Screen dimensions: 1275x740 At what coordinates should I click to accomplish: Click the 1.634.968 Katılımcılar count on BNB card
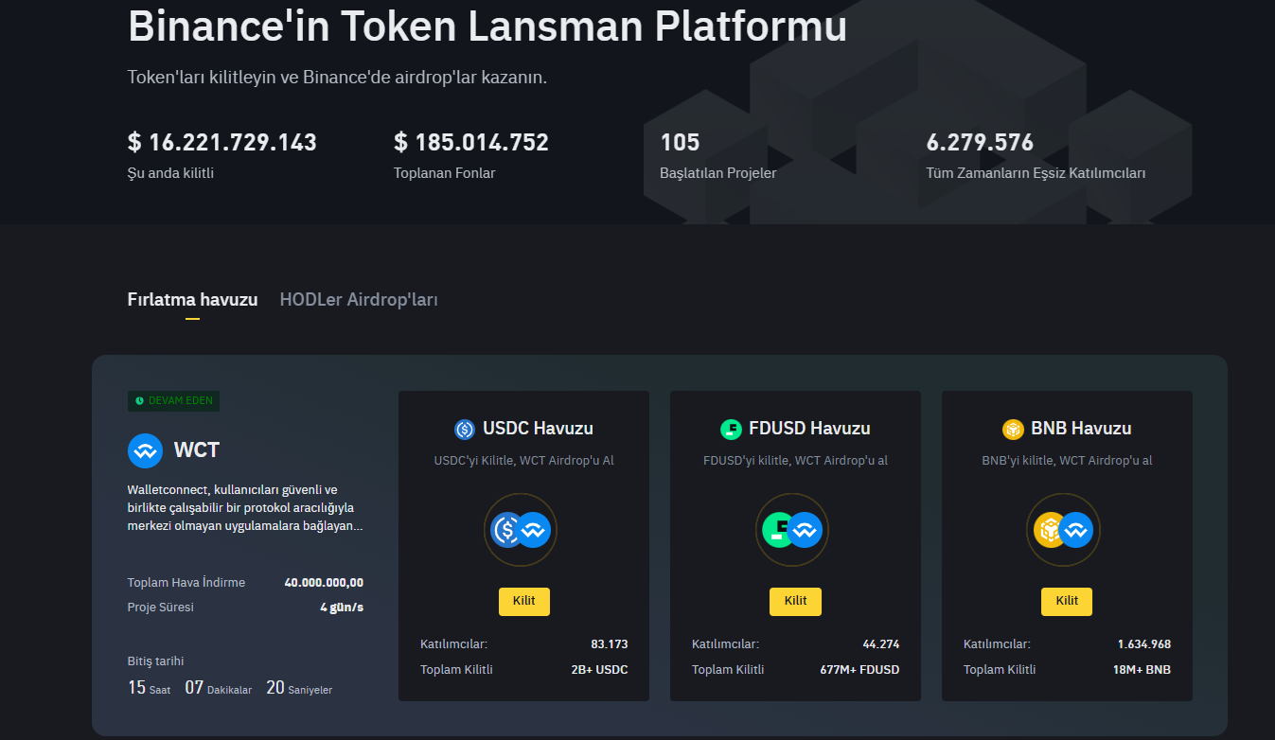pyautogui.click(x=1144, y=643)
